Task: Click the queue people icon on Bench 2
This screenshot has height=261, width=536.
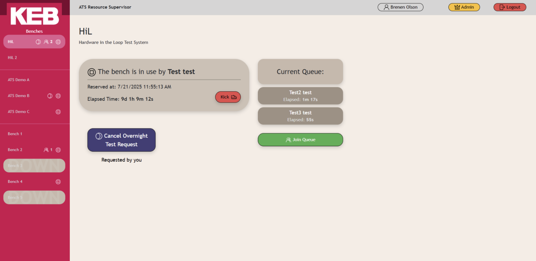Action: coord(46,150)
